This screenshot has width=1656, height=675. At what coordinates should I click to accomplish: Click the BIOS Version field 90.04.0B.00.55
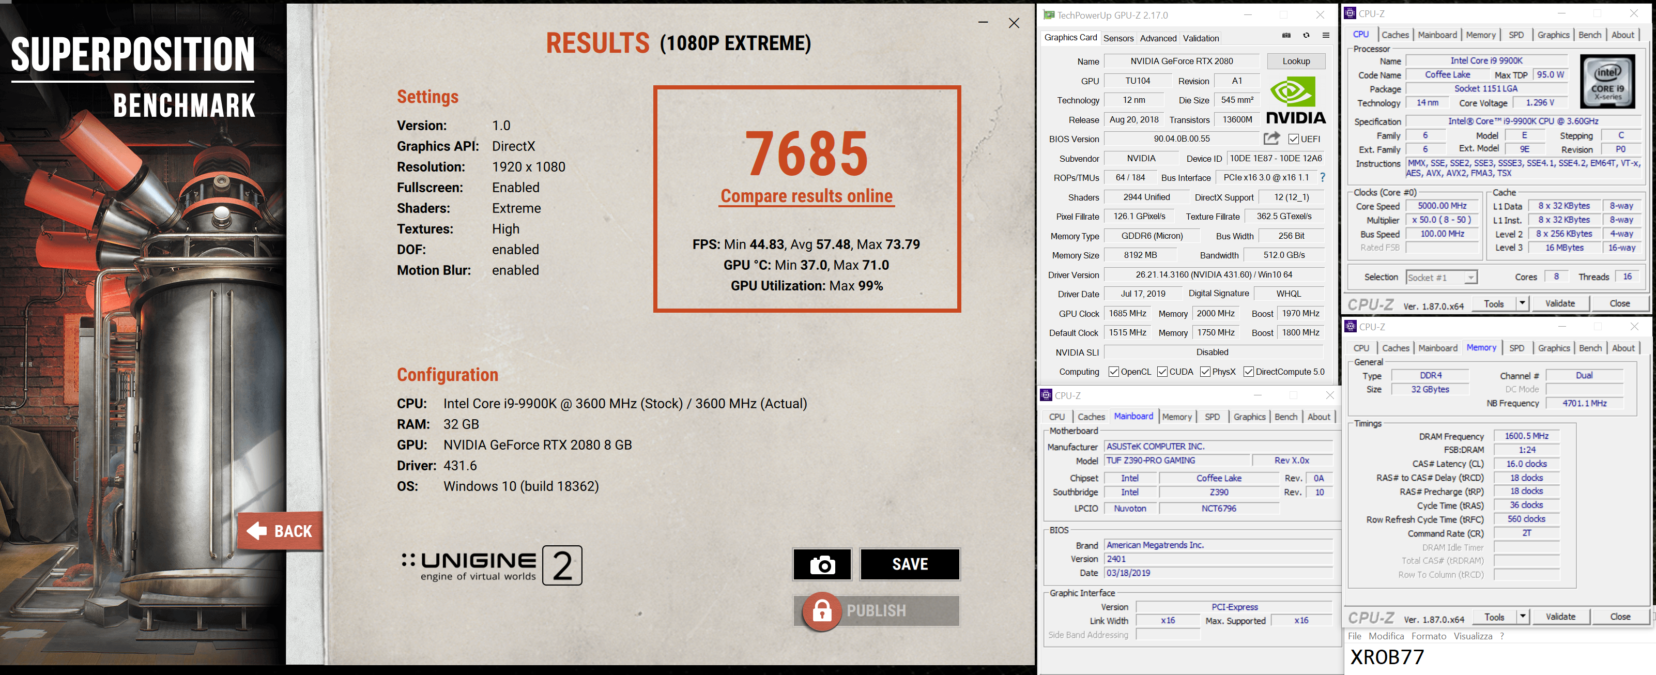pyautogui.click(x=1182, y=139)
